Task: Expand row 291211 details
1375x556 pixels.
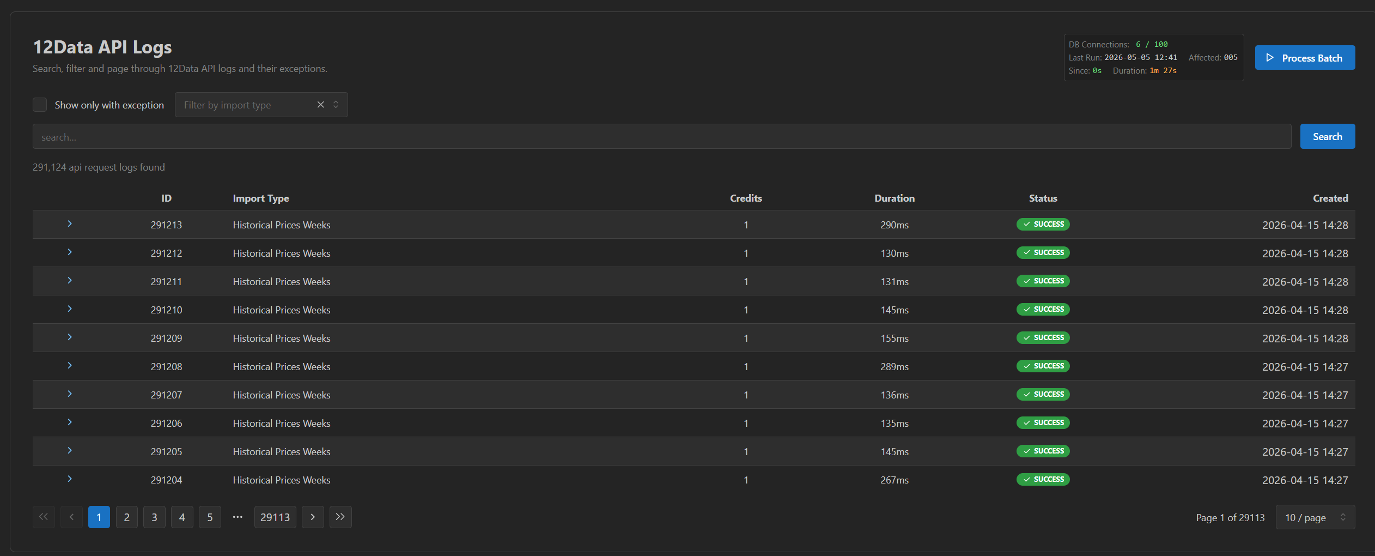Action: (70, 281)
